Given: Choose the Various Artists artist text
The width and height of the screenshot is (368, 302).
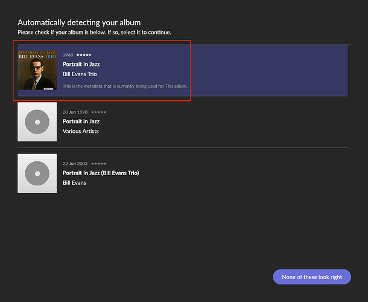Looking at the screenshot, I should [x=80, y=131].
